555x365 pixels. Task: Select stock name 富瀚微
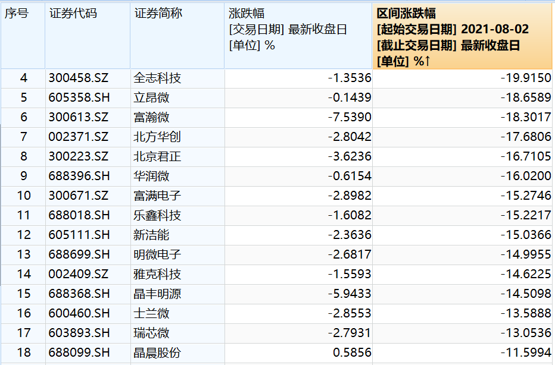151,117
